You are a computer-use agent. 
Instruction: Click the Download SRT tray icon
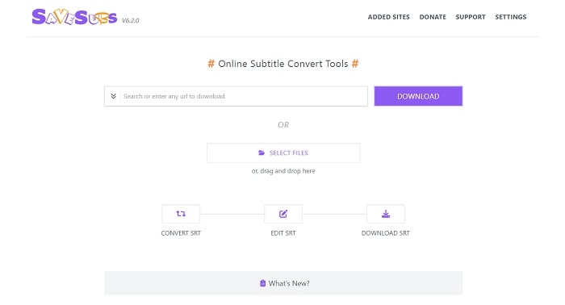click(386, 214)
